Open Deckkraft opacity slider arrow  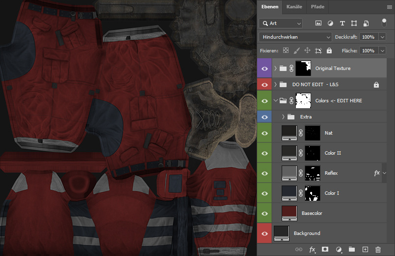click(382, 37)
